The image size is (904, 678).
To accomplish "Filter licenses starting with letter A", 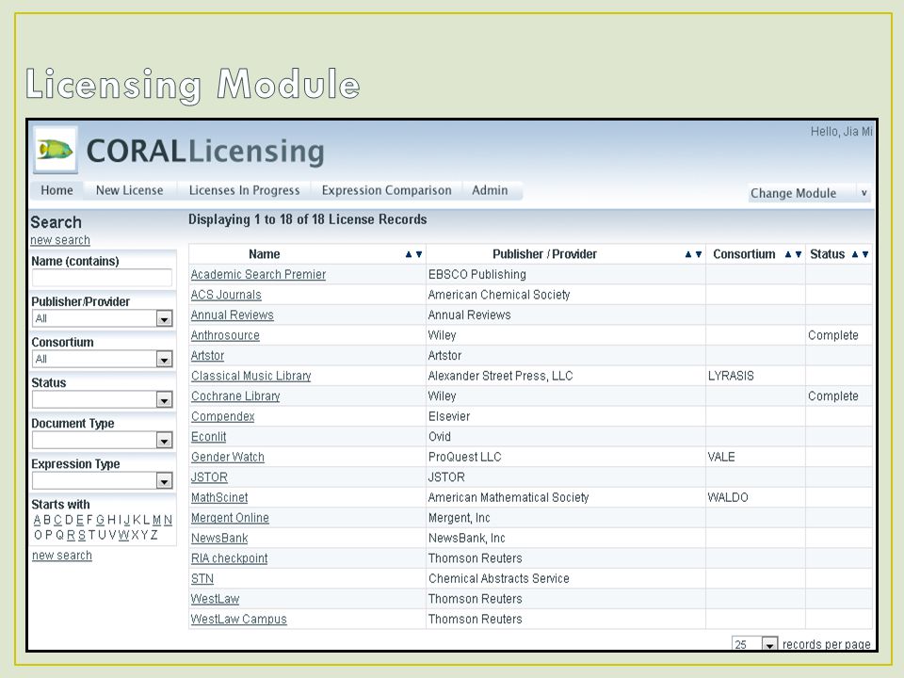I will click(x=37, y=520).
